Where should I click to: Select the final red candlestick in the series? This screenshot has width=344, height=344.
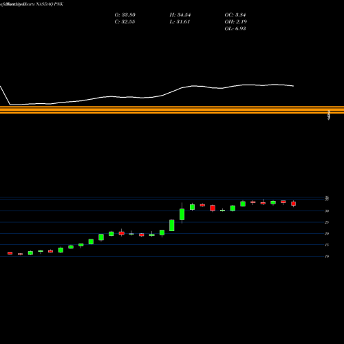point(293,204)
